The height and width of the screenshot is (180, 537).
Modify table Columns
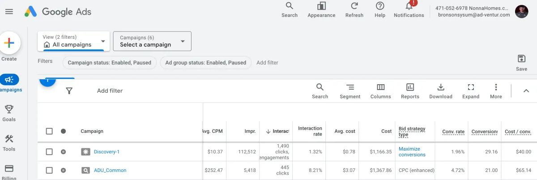coord(381,91)
